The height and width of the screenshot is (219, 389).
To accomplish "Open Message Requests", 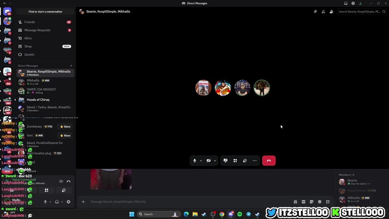I will point(45,30).
